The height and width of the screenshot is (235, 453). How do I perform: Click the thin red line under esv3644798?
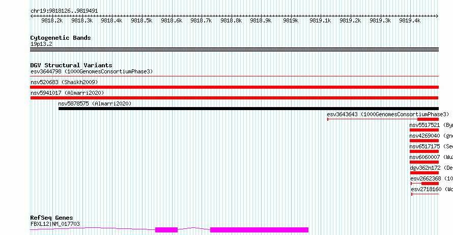[x=235, y=76]
